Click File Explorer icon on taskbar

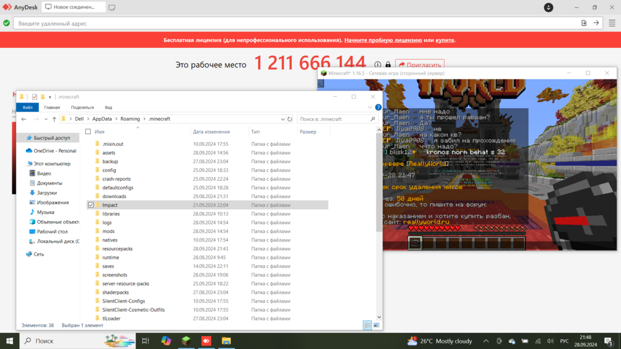point(226,341)
